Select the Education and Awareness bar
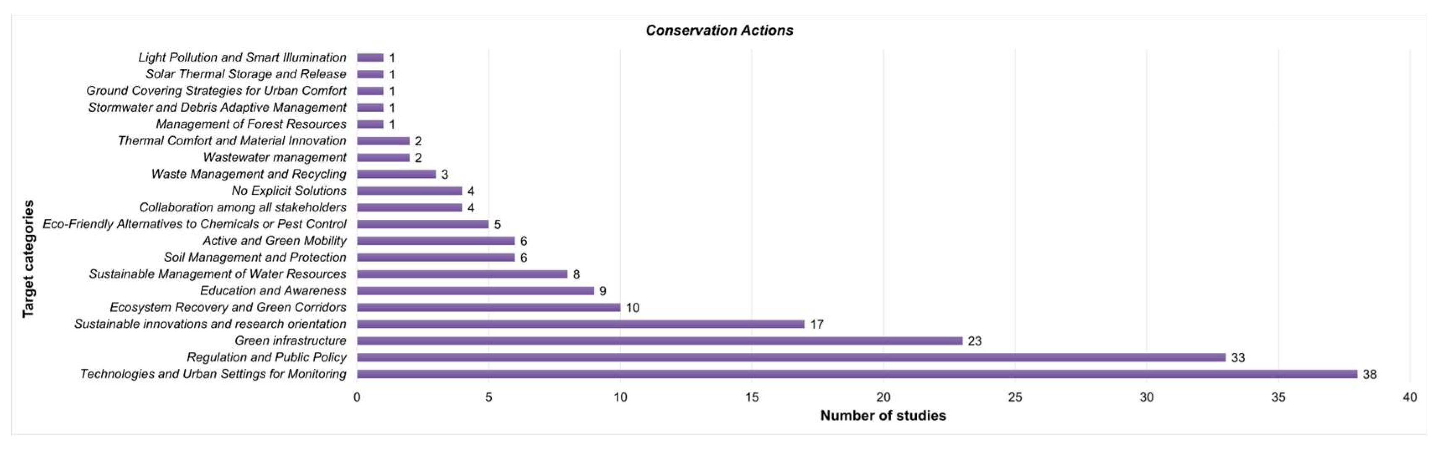Viewport: 1437px width, 450px height. 475,291
